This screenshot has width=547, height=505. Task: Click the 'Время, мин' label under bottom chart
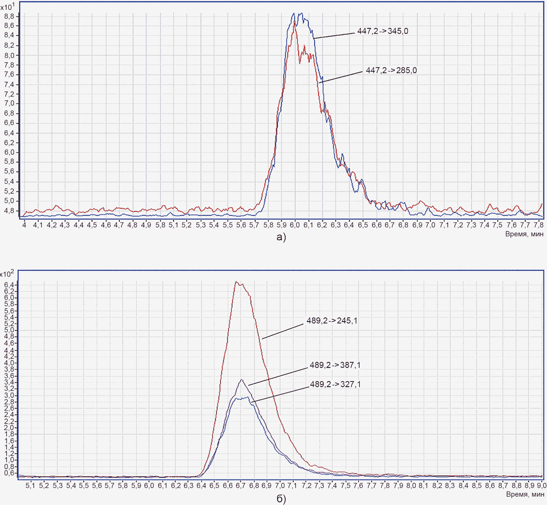point(525,494)
